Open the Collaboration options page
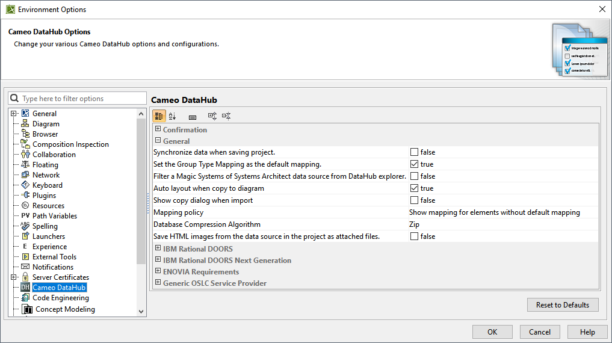Image resolution: width=612 pixels, height=343 pixels. click(x=54, y=155)
